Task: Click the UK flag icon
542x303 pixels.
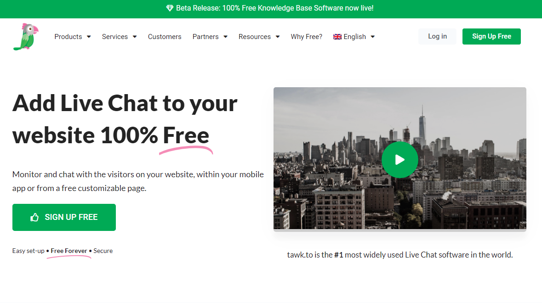Action: click(337, 37)
